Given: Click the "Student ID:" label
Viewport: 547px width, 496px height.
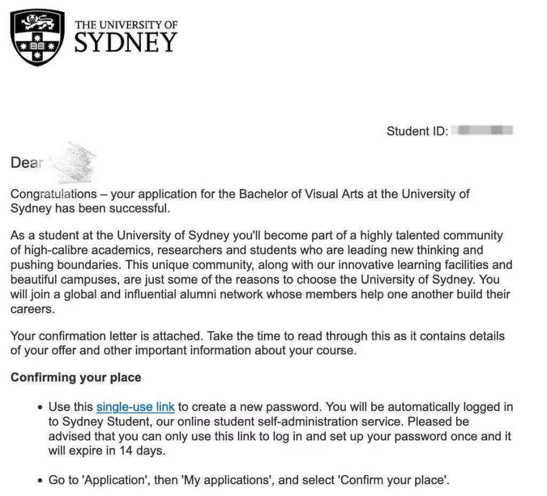Looking at the screenshot, I should click(x=417, y=131).
